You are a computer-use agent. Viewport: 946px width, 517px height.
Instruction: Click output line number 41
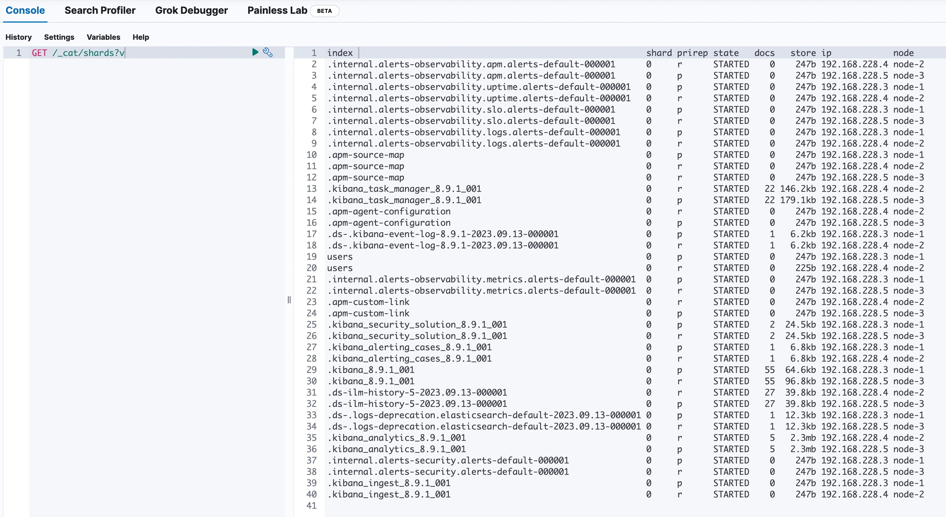(x=312, y=506)
